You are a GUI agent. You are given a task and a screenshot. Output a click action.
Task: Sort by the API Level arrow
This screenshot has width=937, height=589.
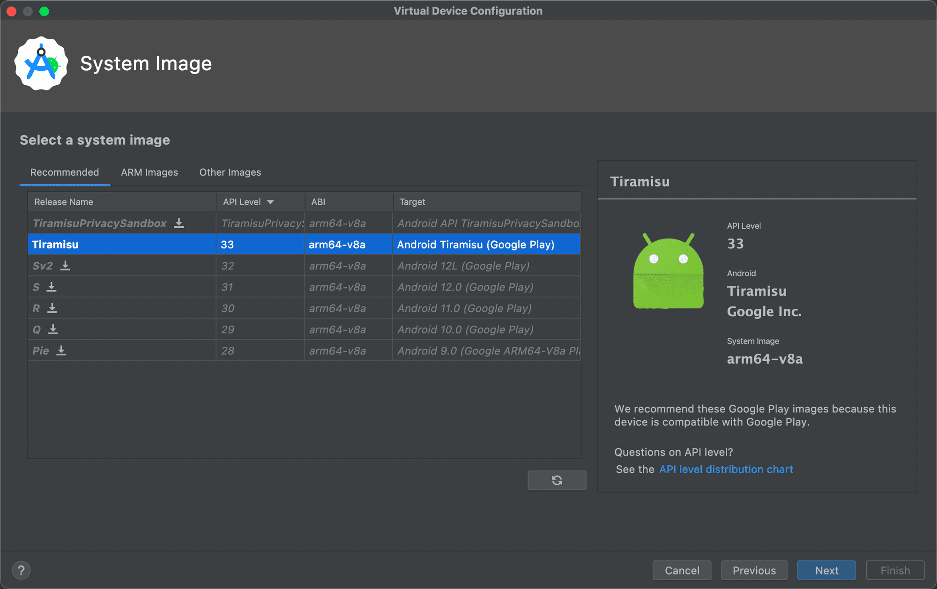270,202
